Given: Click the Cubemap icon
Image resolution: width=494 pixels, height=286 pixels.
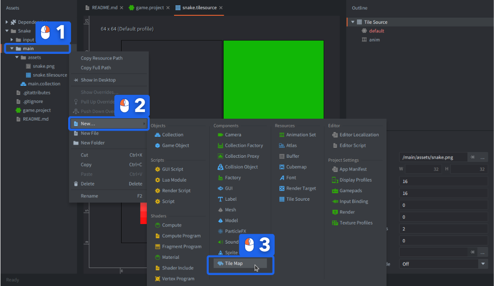Looking at the screenshot, I should pyautogui.click(x=282, y=167).
